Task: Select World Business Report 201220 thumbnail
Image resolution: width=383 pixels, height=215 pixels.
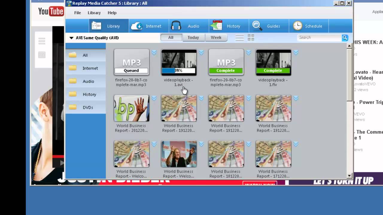Action: [x=132, y=108]
